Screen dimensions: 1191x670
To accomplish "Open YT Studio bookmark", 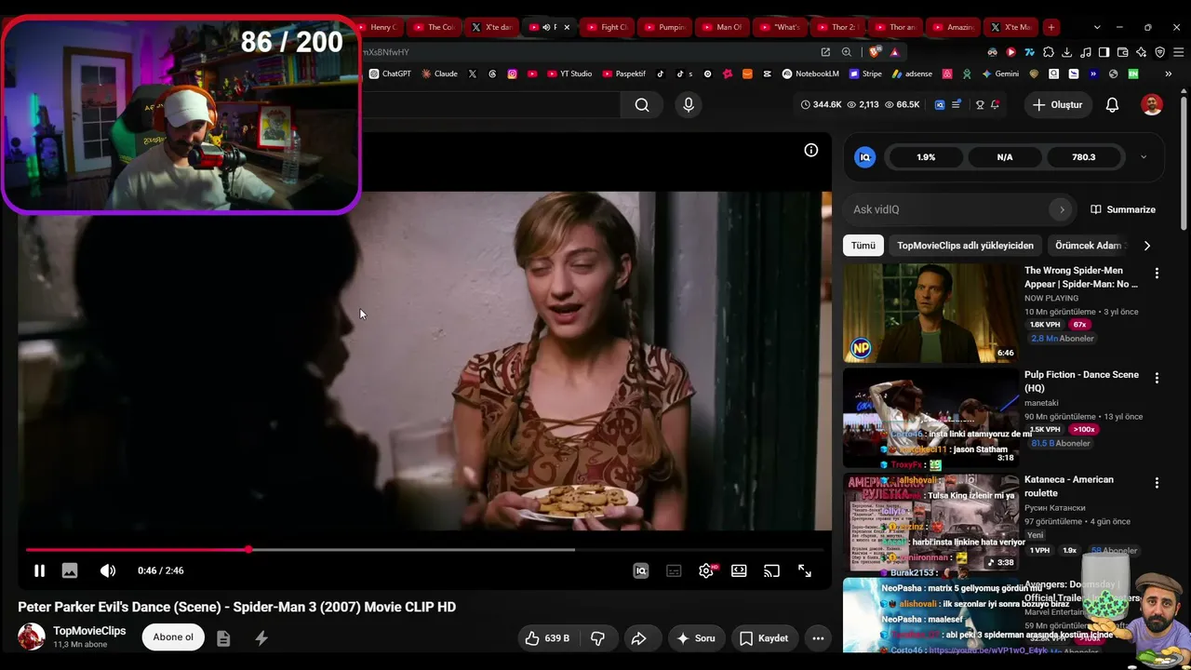I will pyautogui.click(x=569, y=74).
